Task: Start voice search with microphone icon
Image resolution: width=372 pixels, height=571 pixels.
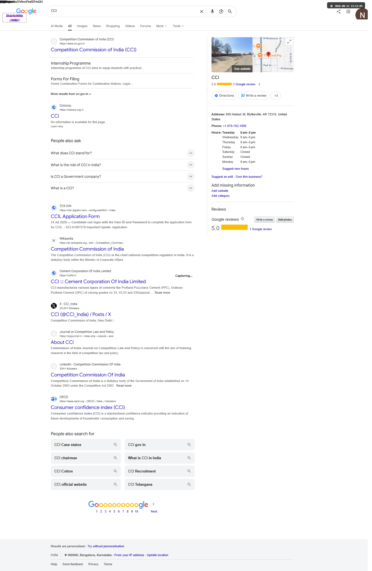Action: (x=212, y=12)
